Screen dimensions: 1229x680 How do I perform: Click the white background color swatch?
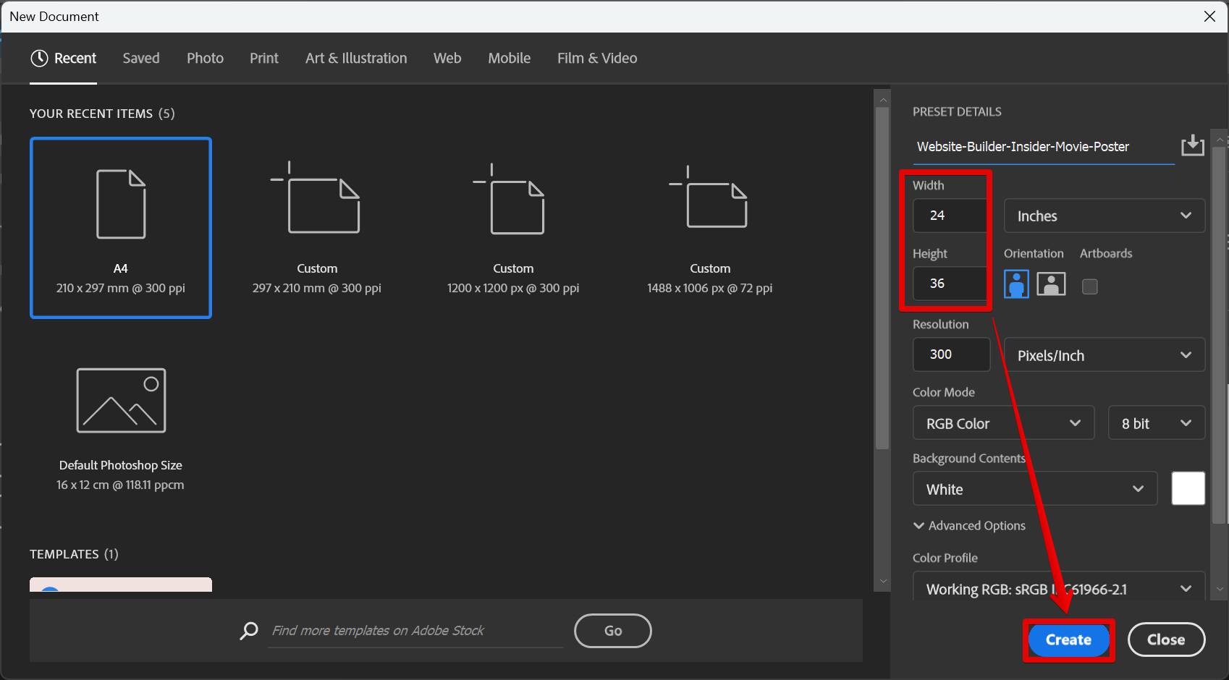(1188, 488)
